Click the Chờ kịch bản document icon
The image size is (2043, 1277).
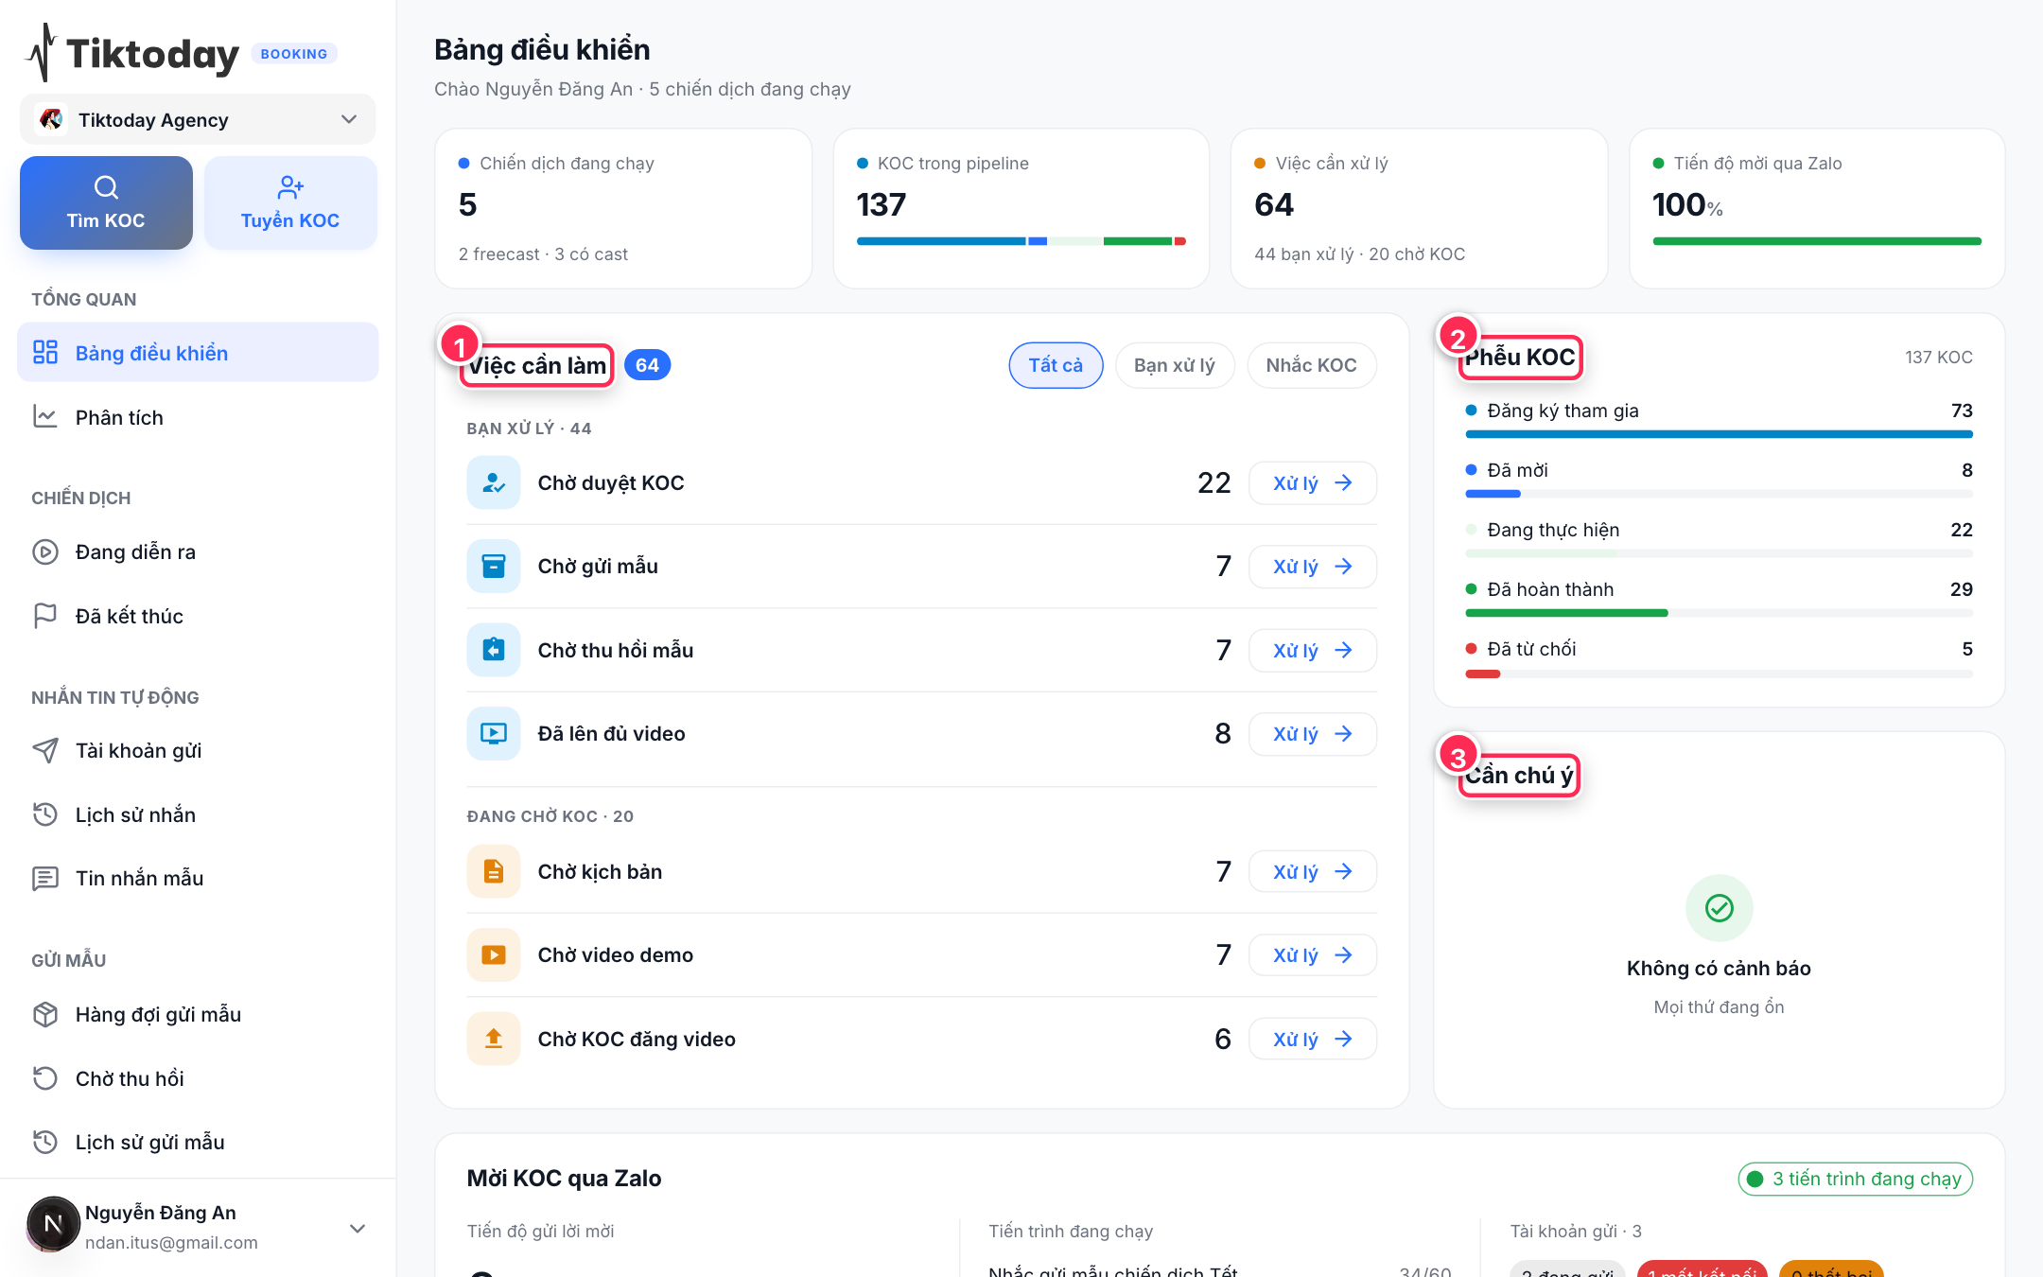tap(494, 871)
